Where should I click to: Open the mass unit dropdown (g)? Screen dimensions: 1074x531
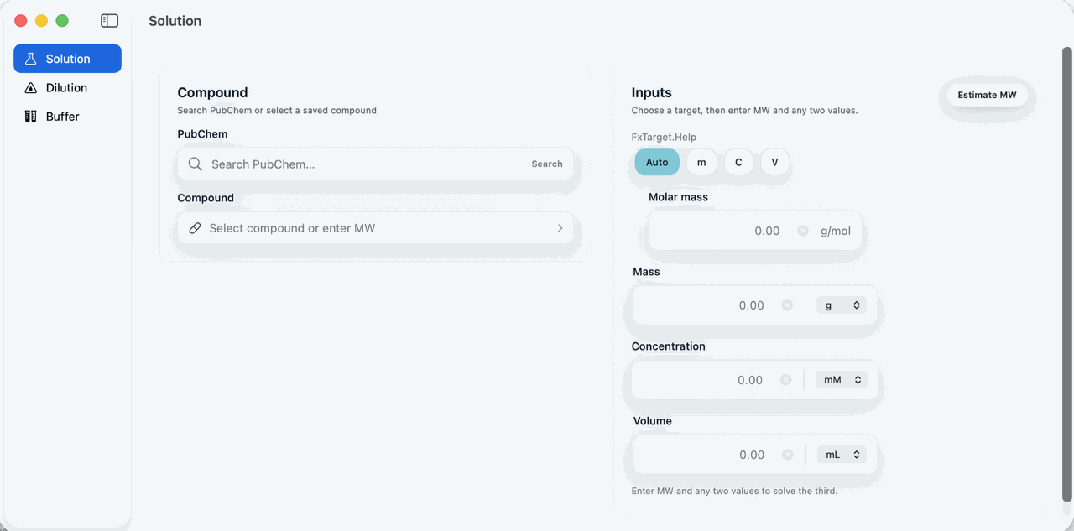click(x=842, y=305)
